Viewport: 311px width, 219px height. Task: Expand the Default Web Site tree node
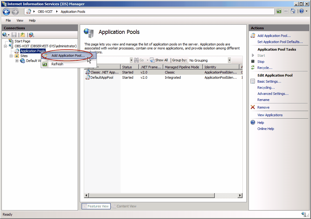17,61
